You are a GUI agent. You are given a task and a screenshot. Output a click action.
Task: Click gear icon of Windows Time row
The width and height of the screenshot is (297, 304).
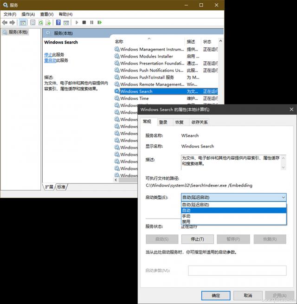pyautogui.click(x=117, y=98)
